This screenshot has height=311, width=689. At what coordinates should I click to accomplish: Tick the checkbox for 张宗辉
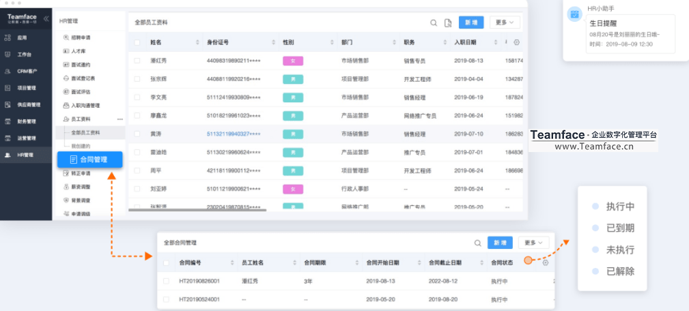click(137, 79)
